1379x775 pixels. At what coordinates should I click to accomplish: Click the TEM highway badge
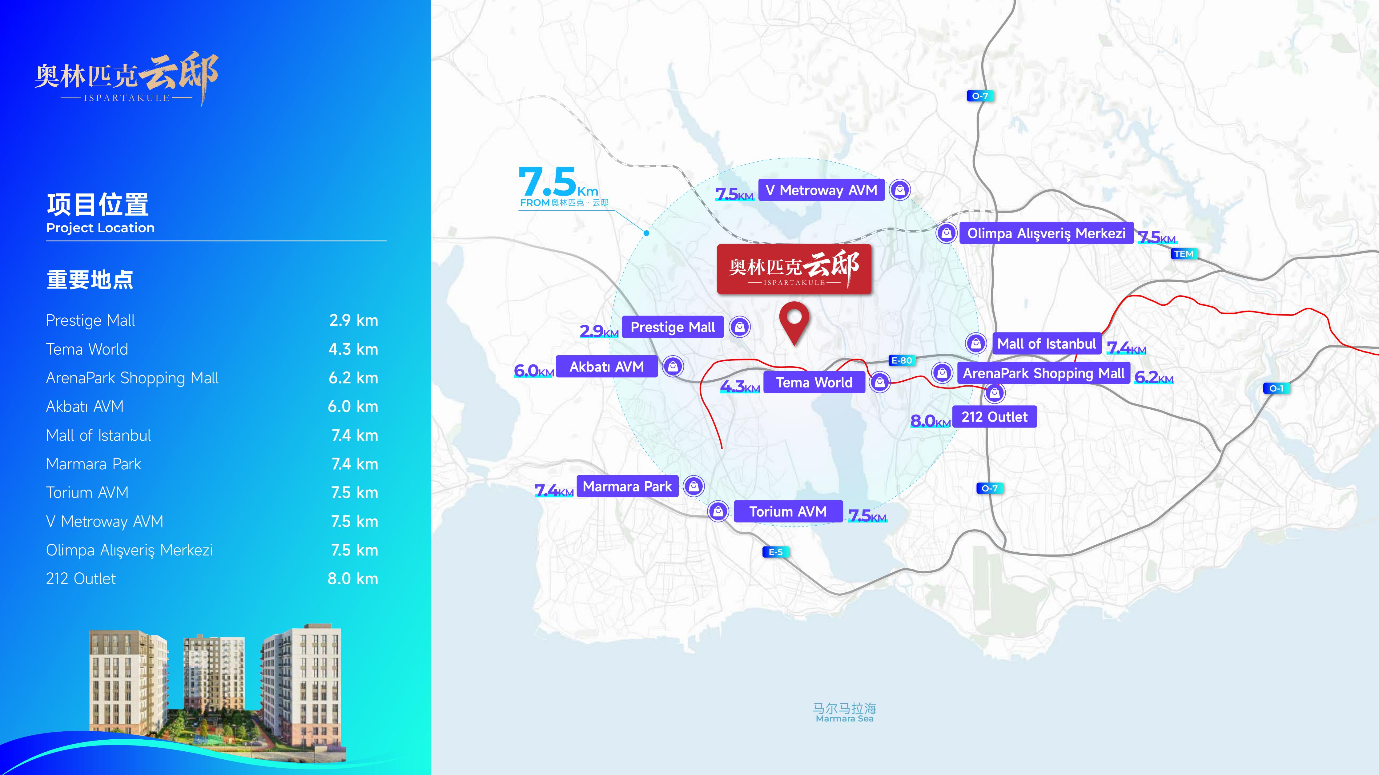point(1184,253)
